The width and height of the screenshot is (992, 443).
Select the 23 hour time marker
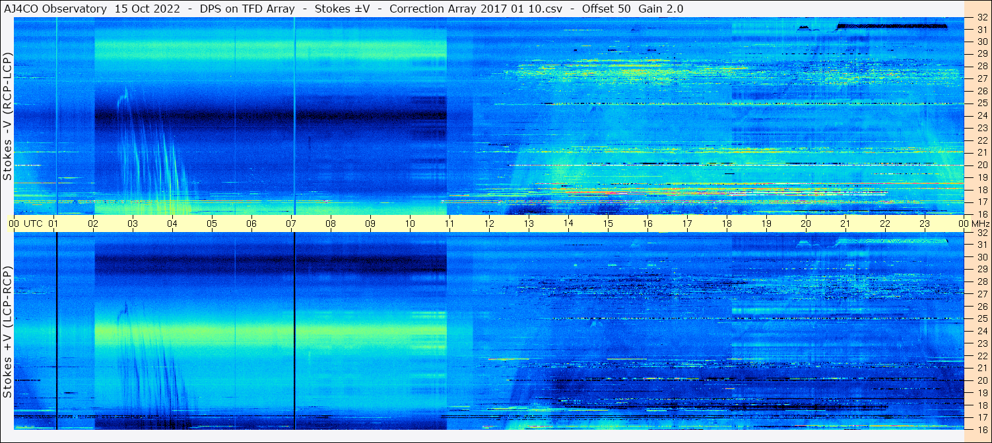click(925, 223)
